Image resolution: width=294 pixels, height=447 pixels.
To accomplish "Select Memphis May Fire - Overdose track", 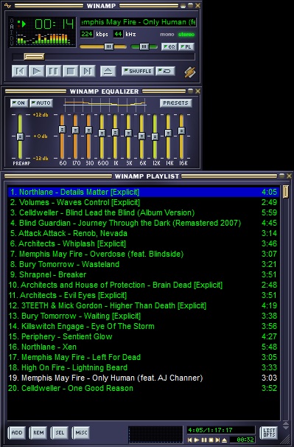I will (143, 254).
